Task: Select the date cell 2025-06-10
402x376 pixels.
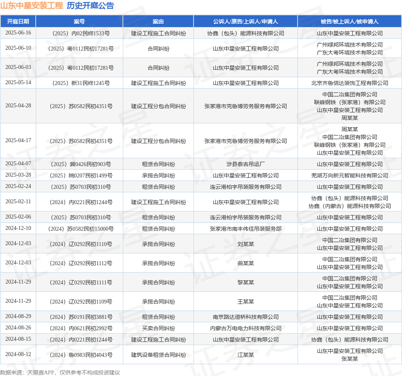Action: pyautogui.click(x=18, y=48)
